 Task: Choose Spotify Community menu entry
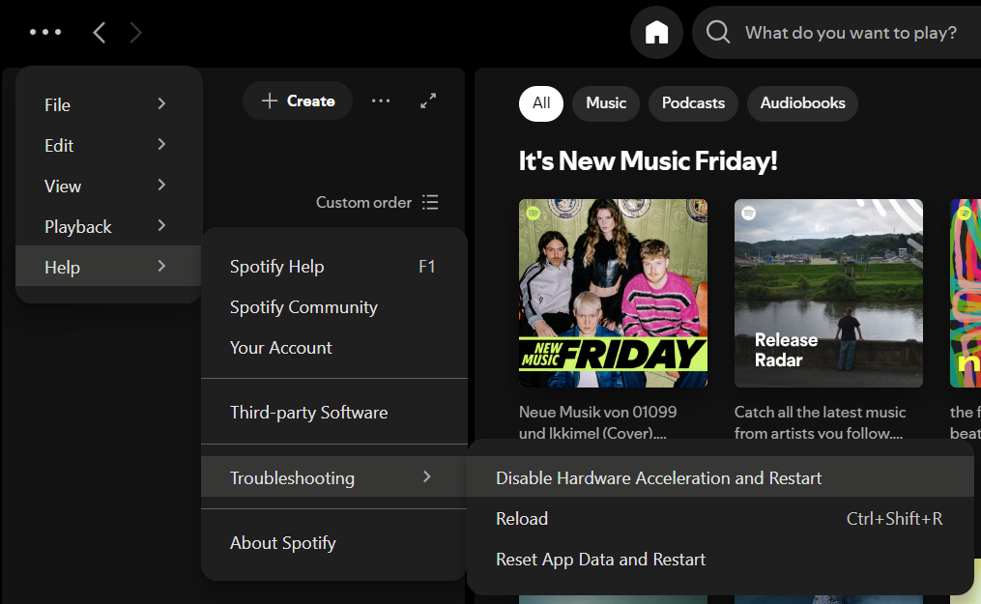click(x=334, y=307)
